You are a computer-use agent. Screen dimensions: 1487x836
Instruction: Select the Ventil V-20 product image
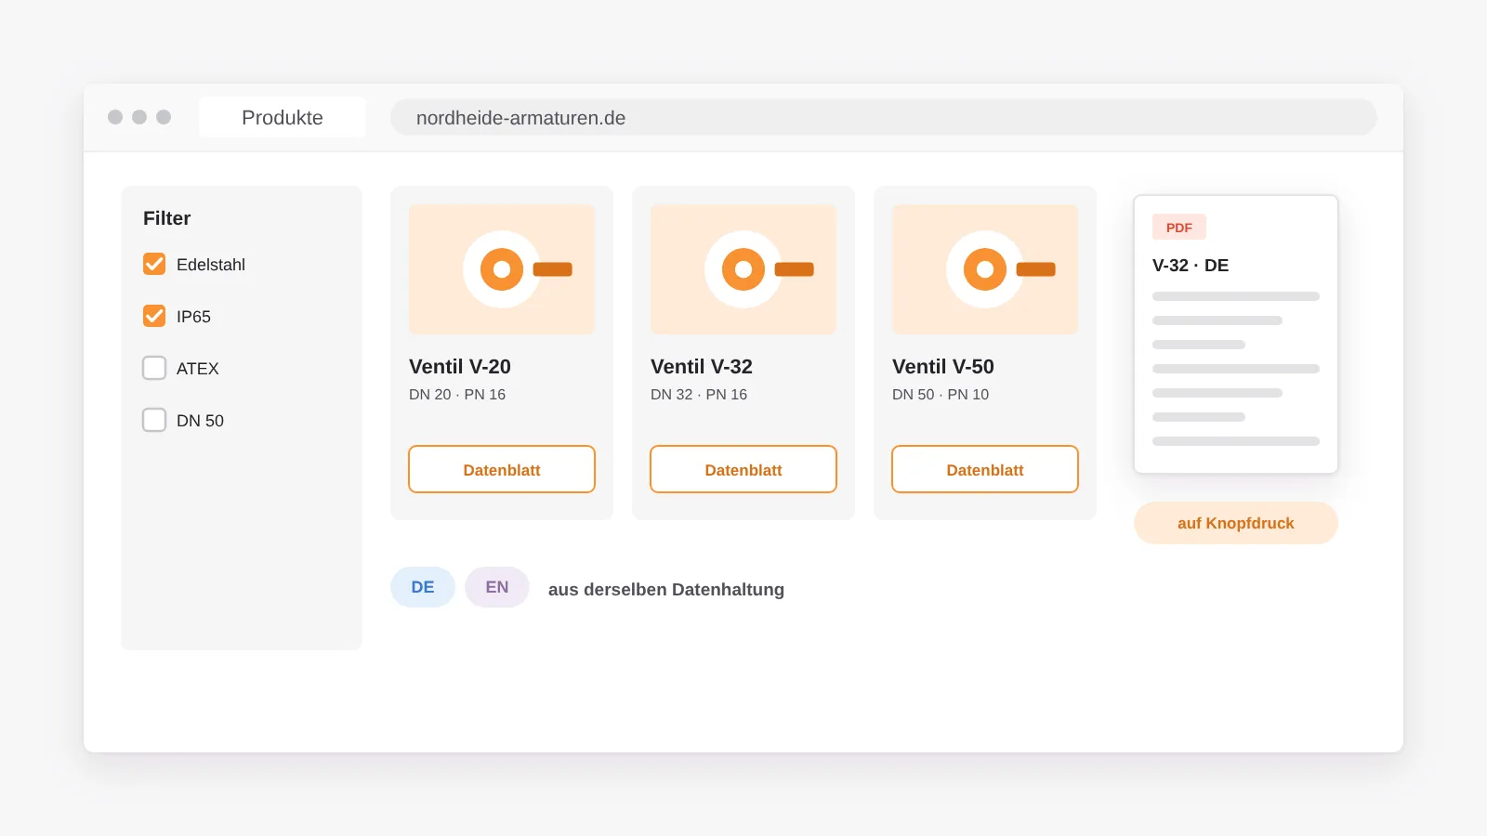click(x=502, y=269)
